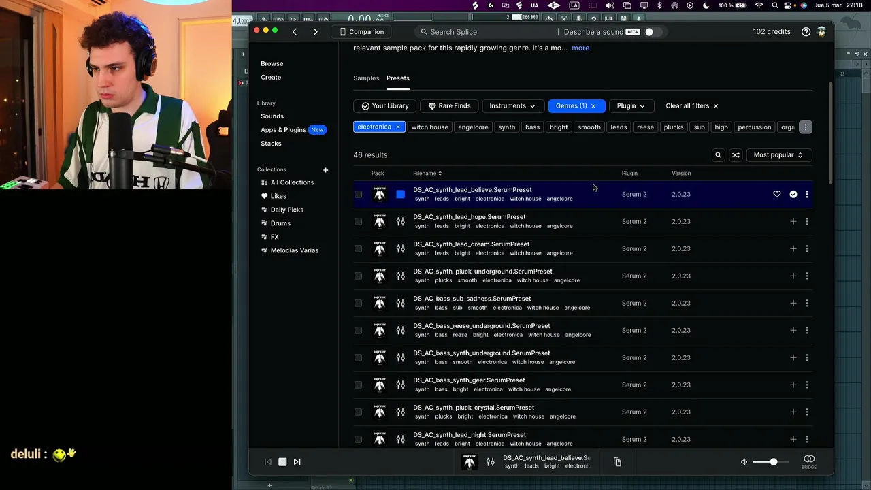The height and width of the screenshot is (490, 871).
Task: Show more tag filters with dots button
Action: pyautogui.click(x=805, y=127)
